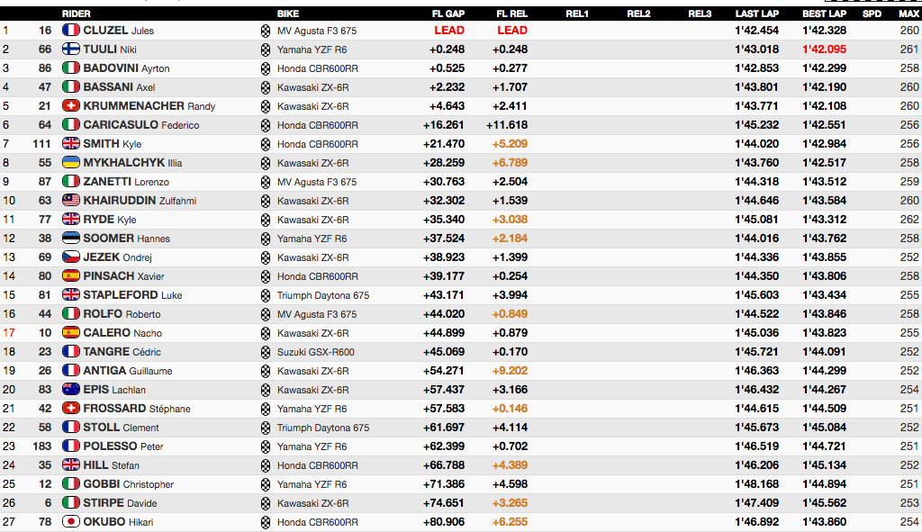Click checkered flag icon in Cluzel's row
The image size is (922, 532).
[266, 31]
